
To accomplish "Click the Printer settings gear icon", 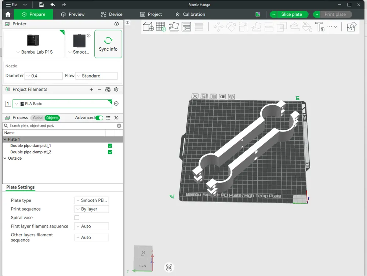I will pyautogui.click(x=116, y=23).
